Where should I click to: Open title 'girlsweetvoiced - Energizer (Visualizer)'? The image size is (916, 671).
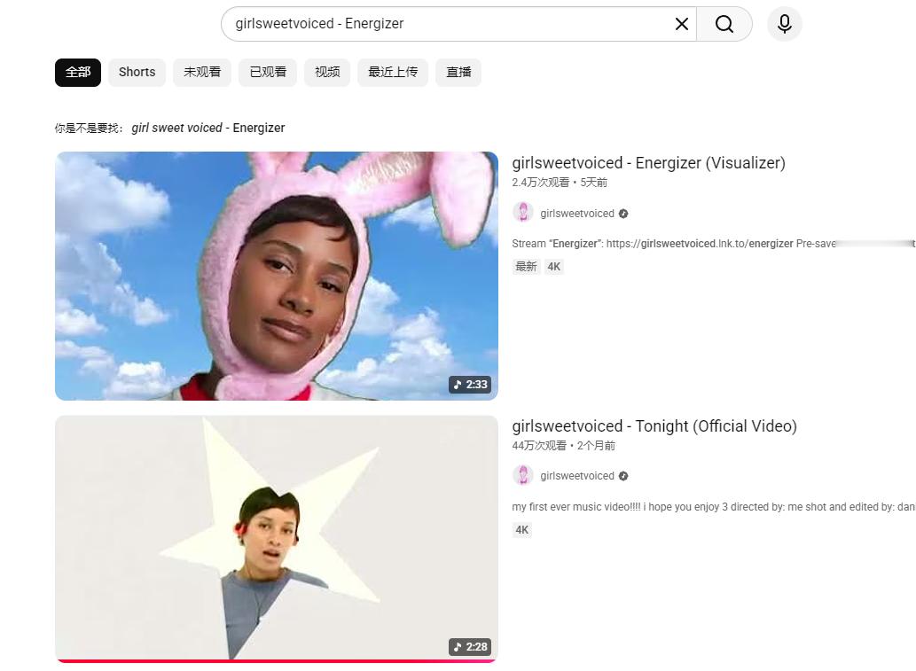coord(648,163)
